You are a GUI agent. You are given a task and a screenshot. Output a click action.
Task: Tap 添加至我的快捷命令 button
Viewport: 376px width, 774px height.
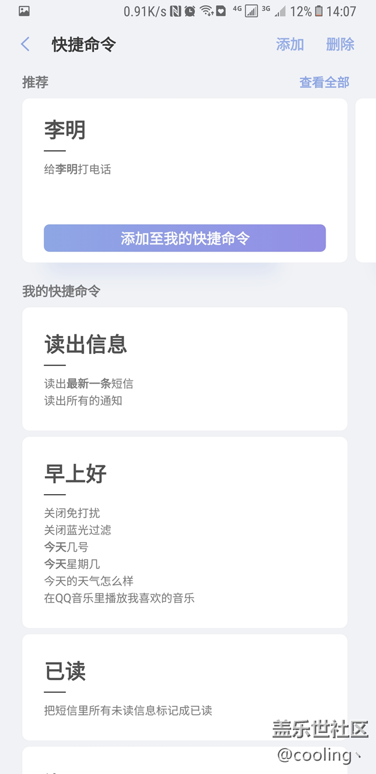pyautogui.click(x=185, y=238)
